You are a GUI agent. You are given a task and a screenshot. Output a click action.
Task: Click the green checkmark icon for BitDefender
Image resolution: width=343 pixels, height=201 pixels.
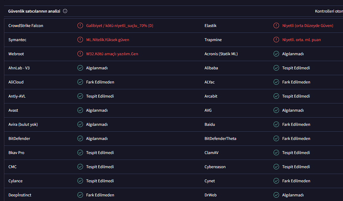click(80, 138)
